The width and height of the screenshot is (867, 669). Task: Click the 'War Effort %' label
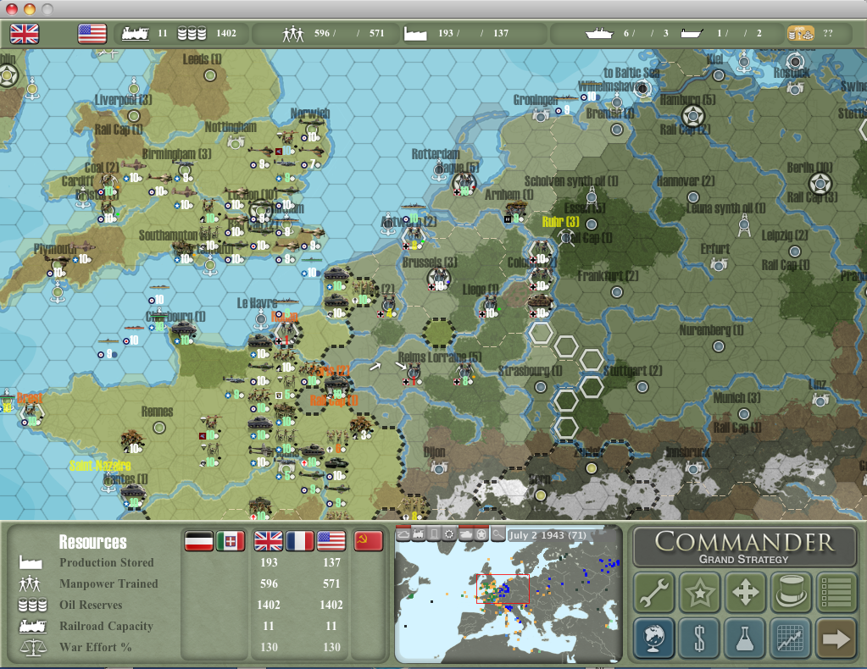[x=95, y=647]
